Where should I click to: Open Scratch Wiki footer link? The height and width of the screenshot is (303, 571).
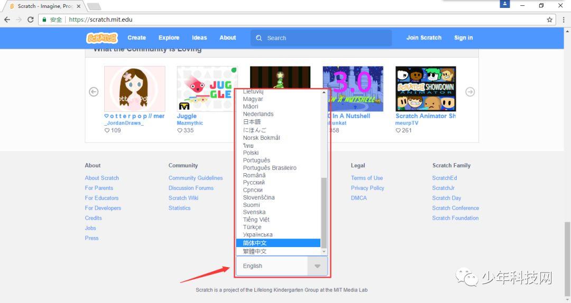[183, 198]
